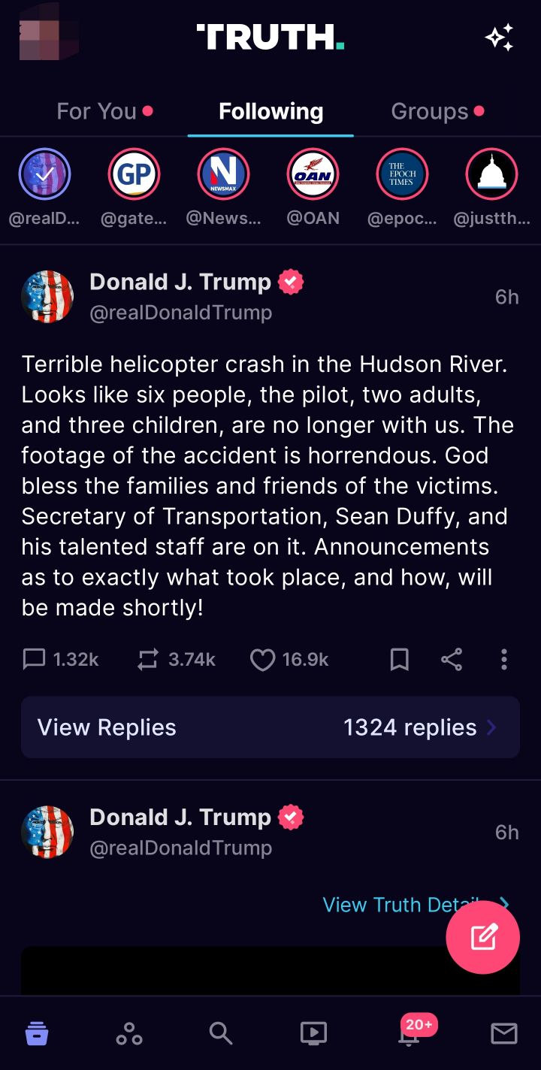
Task: Open the Newsmax story avatar
Action: (223, 174)
